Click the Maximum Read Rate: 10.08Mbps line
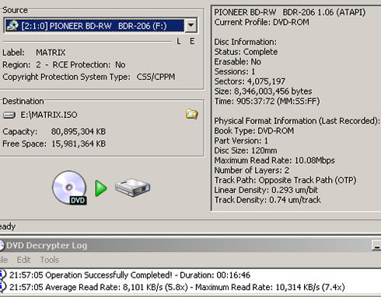 point(274,161)
